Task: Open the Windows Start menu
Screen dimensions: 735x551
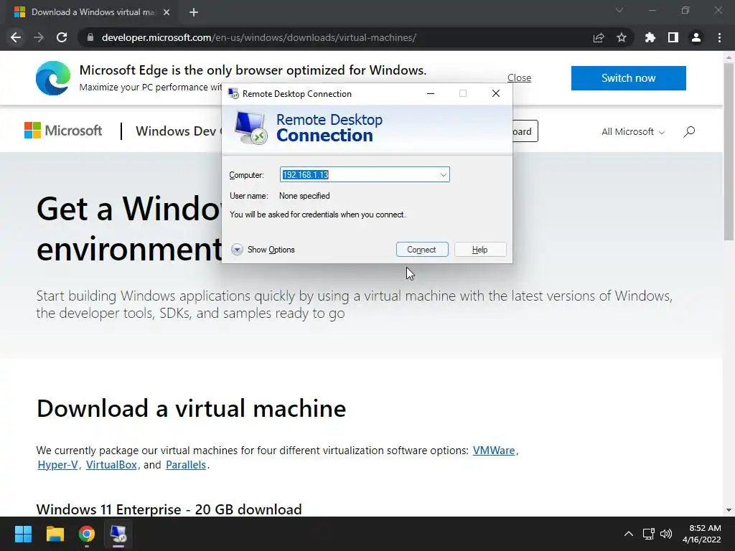Action: (23, 534)
